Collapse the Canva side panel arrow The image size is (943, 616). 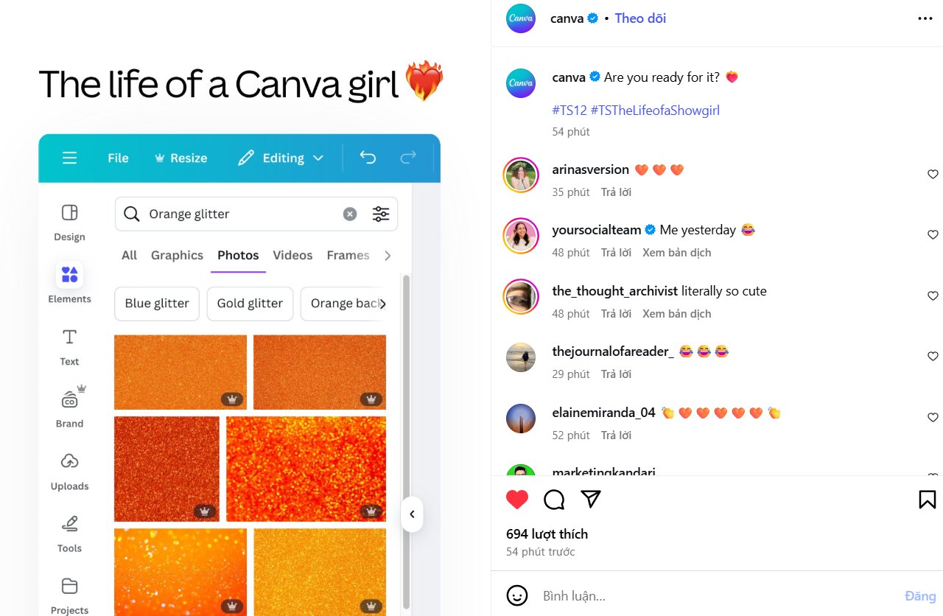pos(412,514)
